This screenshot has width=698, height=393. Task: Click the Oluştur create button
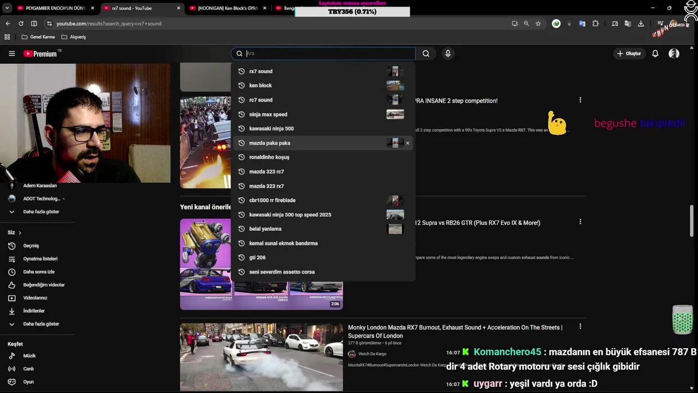[629, 53]
